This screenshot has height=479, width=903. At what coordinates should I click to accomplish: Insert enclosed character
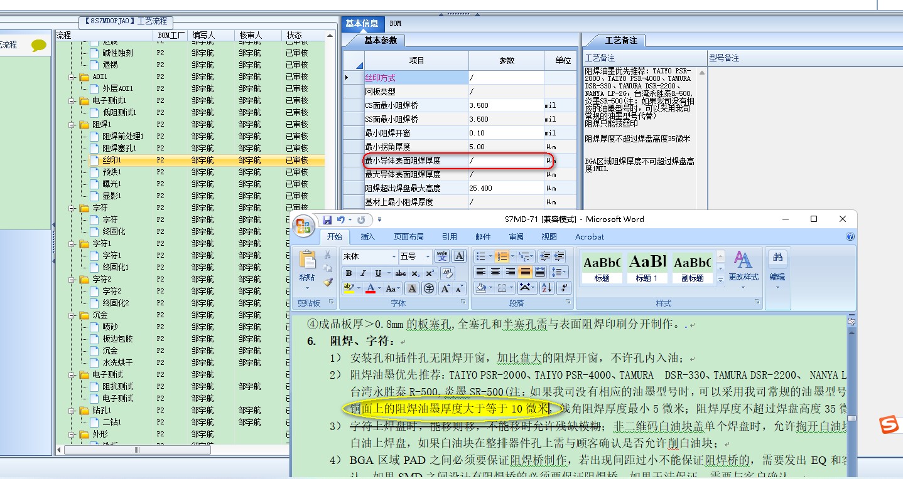(429, 288)
